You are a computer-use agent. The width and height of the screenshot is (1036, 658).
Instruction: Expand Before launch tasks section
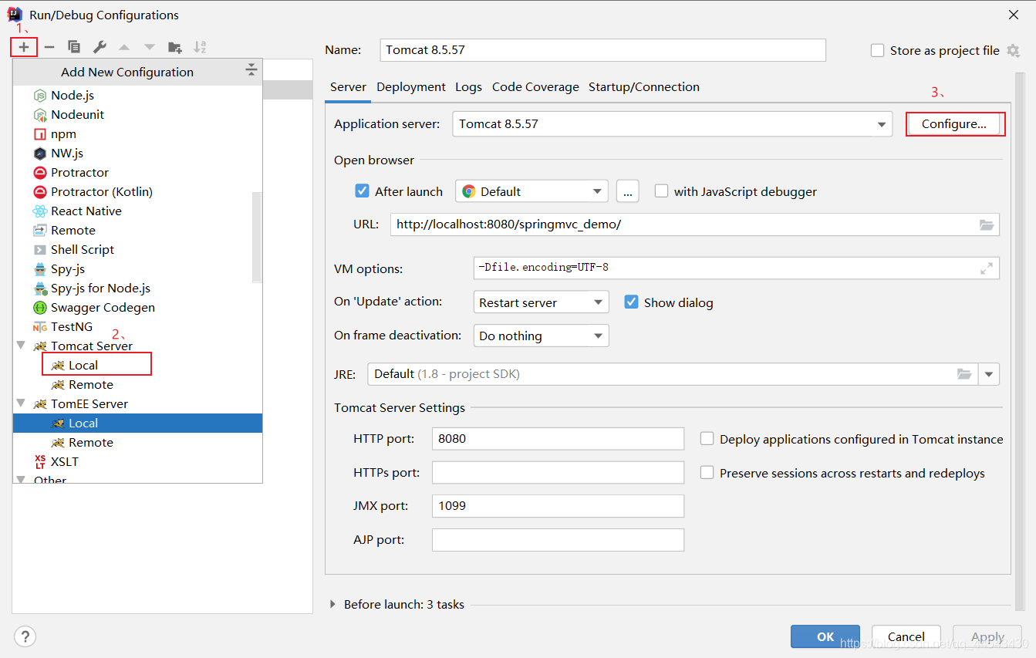coord(333,605)
